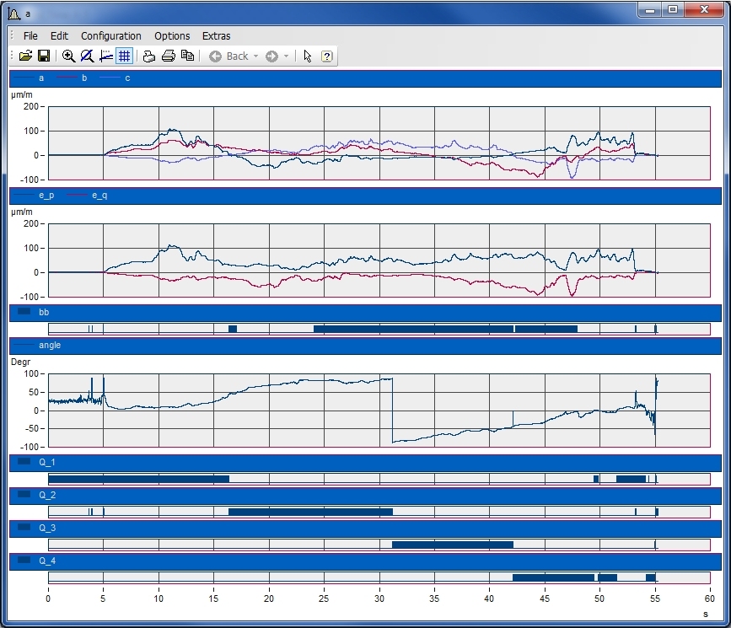731x628 pixels.
Task: Expand the forward history dropdown arrow
Action: (x=287, y=56)
